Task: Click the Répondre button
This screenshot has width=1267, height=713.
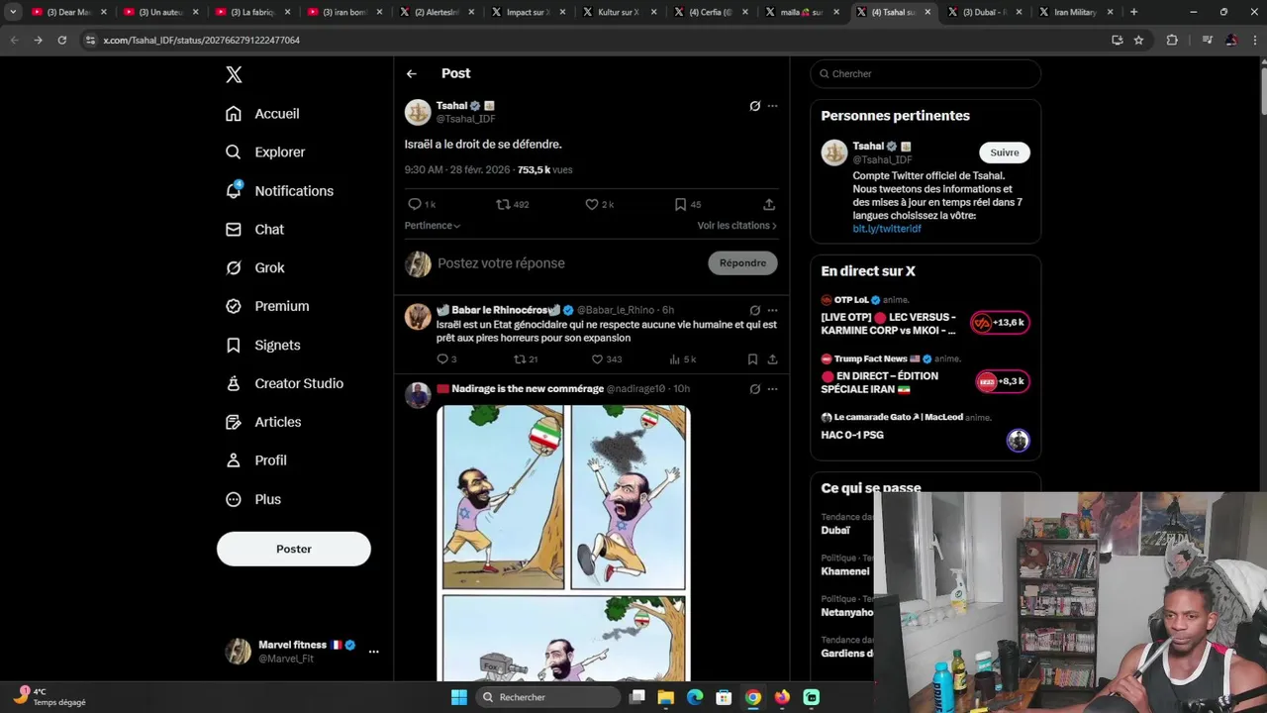Action: click(742, 263)
